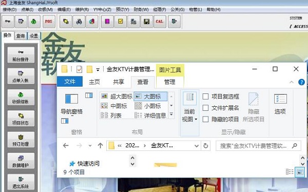Click 退出系统 in the left sidebar
The width and height of the screenshot is (308, 192).
point(21,182)
